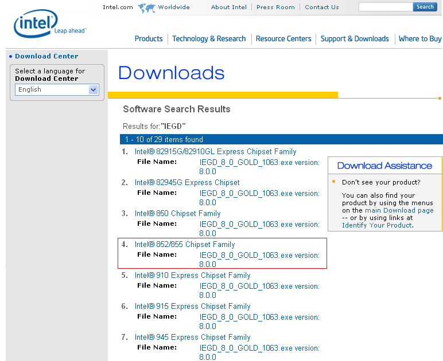Go to Download Center in sidebar

(46, 56)
